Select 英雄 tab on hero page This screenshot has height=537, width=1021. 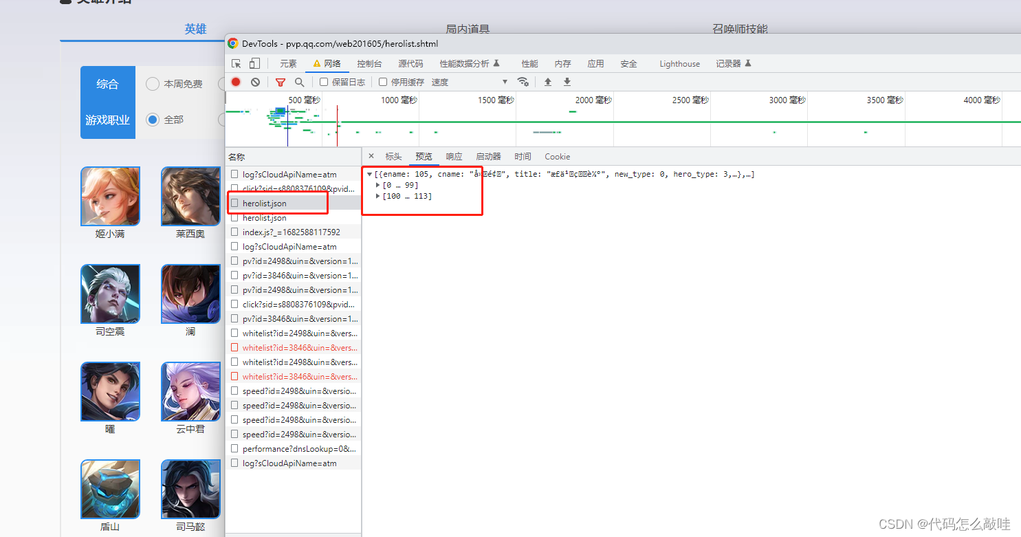pyautogui.click(x=195, y=28)
